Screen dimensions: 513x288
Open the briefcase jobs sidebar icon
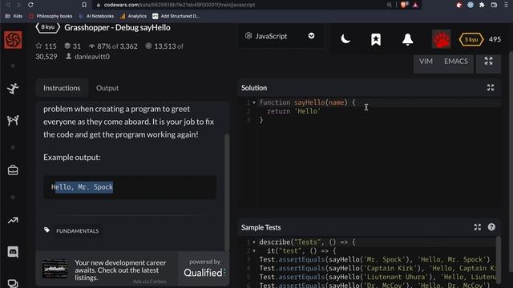13,170
